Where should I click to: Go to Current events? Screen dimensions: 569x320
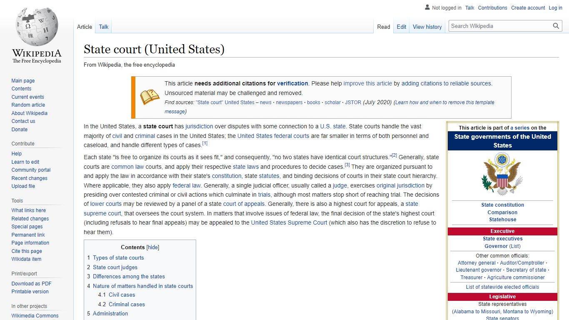[x=27, y=97]
